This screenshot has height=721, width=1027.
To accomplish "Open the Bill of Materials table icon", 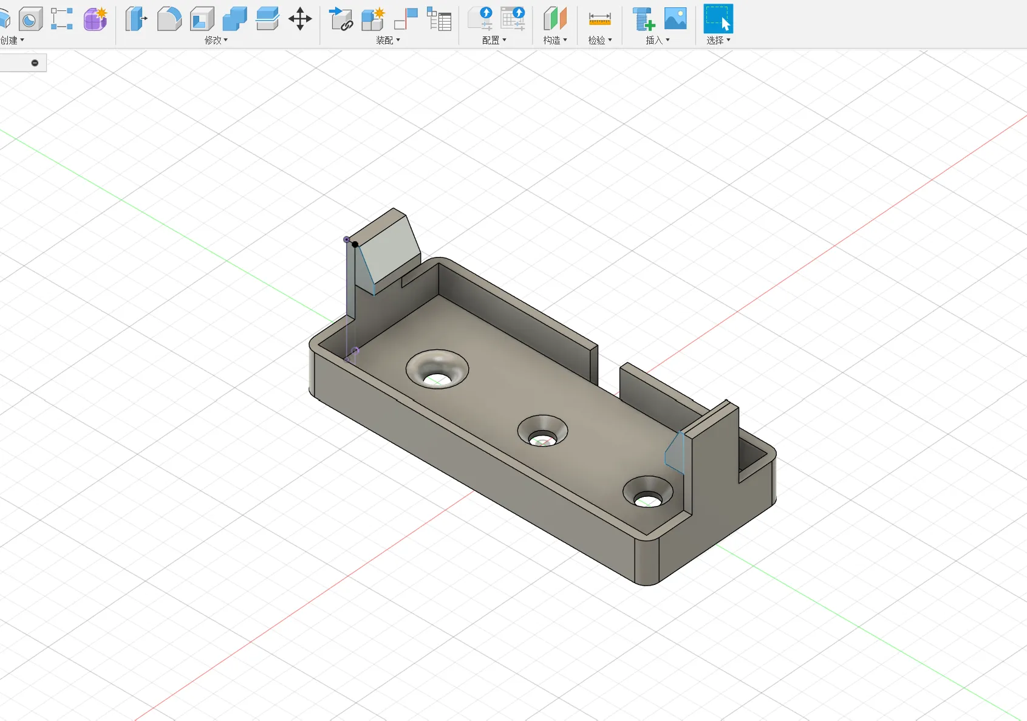I will tap(439, 19).
